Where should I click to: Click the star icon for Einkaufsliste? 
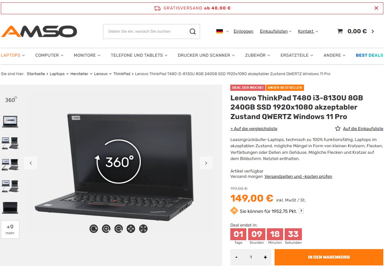(x=338, y=129)
